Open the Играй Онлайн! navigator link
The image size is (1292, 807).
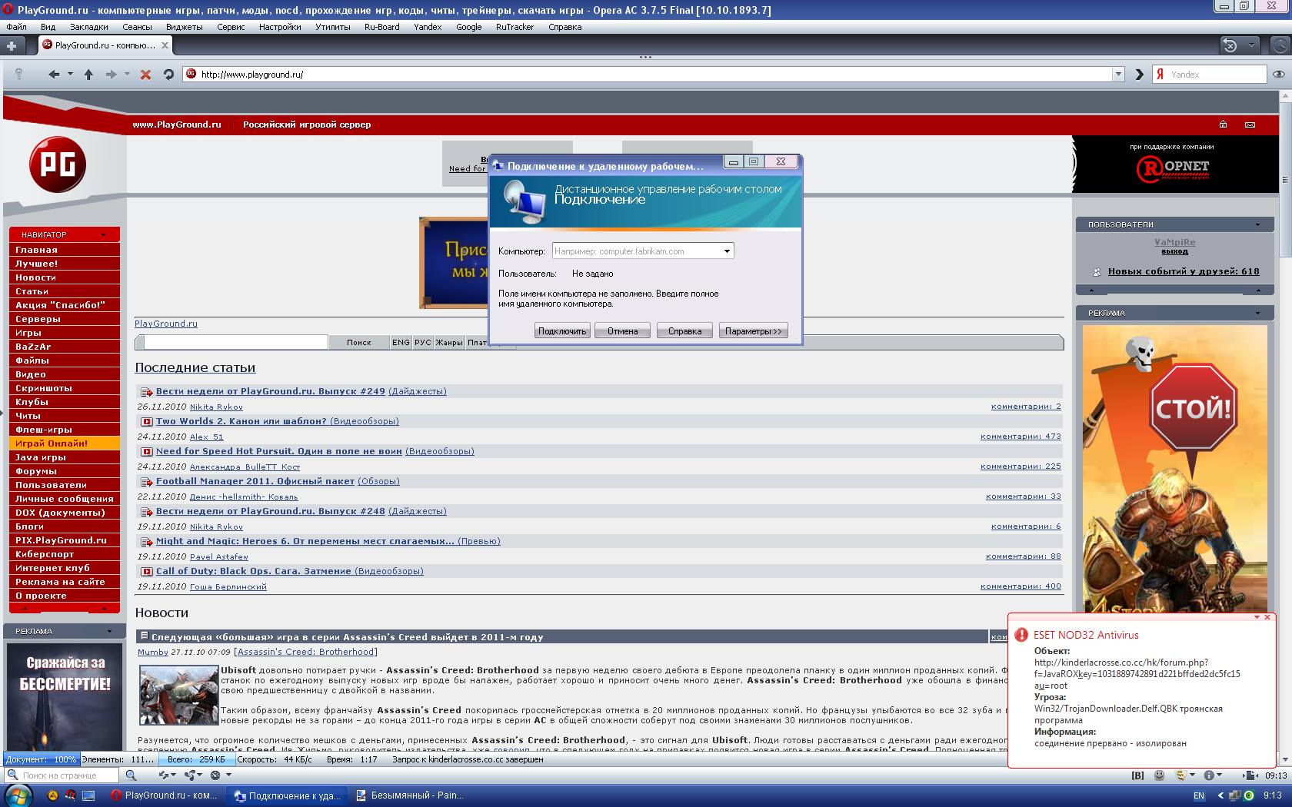[x=65, y=443]
